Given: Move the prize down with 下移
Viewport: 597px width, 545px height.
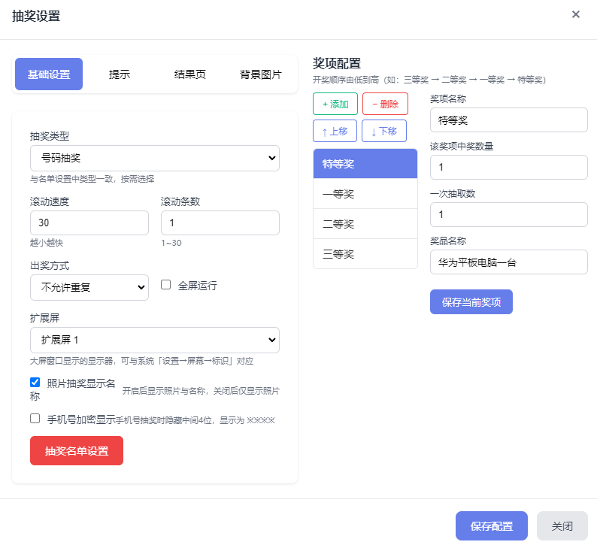Looking at the screenshot, I should (x=384, y=131).
